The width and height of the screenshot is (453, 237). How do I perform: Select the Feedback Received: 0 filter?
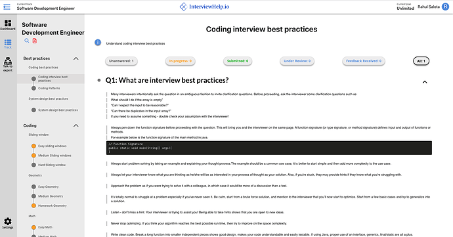364,61
